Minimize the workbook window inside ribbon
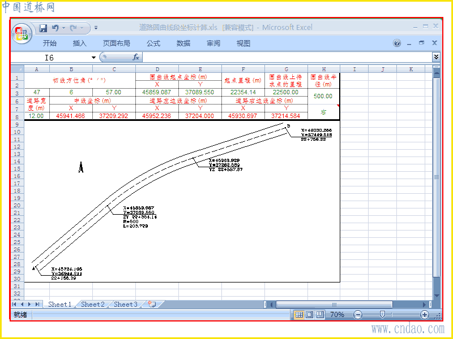The image size is (453, 339). coord(409,44)
